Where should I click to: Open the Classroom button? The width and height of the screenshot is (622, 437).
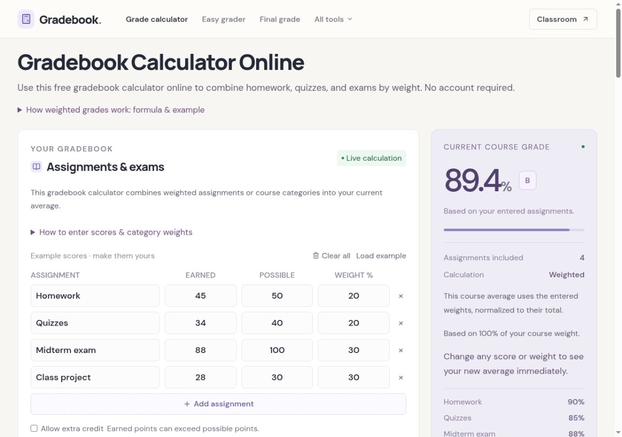563,19
